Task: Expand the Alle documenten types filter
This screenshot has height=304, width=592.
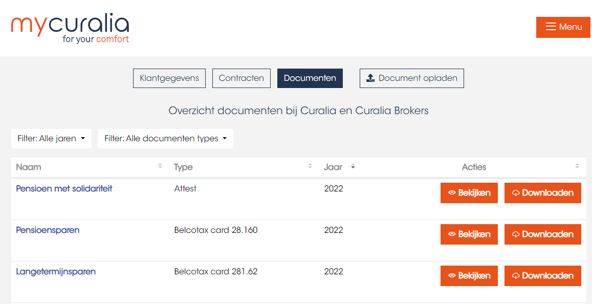Action: point(165,139)
